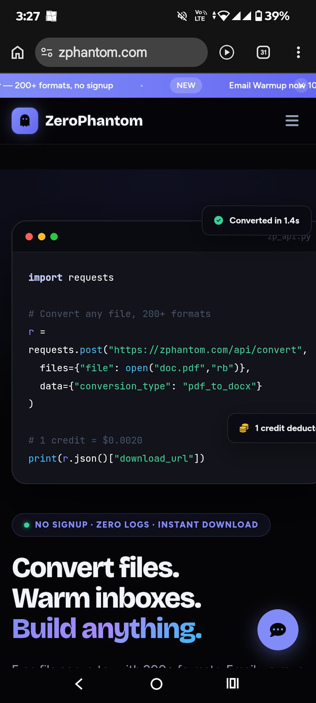Open the browser three-dot overflow menu
Screen dimensions: 316x703
point(298,52)
